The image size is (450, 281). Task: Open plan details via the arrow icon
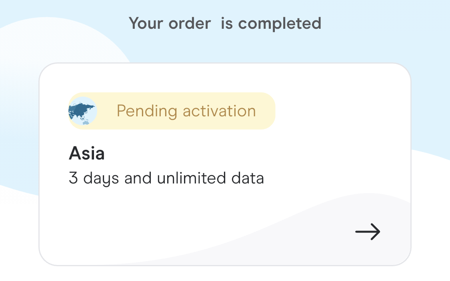point(368,231)
